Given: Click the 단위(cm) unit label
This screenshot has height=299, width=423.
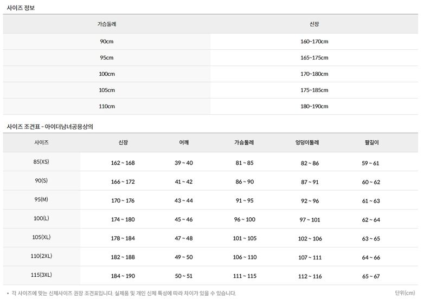Looking at the screenshot, I should (406, 293).
